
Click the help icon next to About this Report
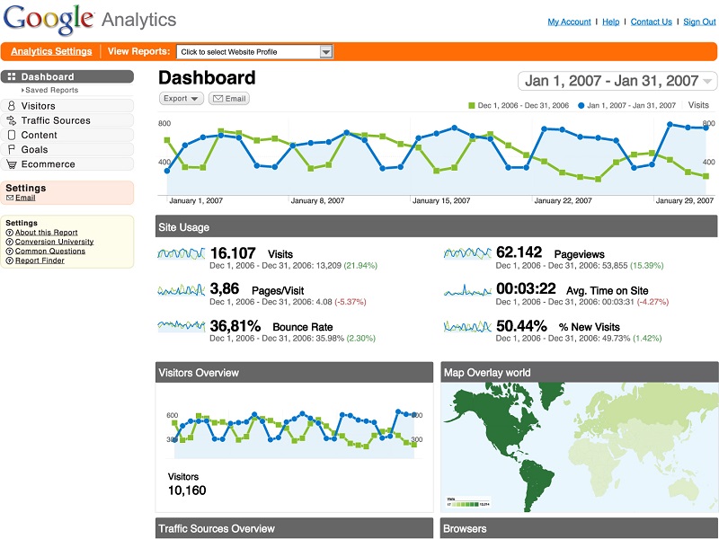click(9, 233)
